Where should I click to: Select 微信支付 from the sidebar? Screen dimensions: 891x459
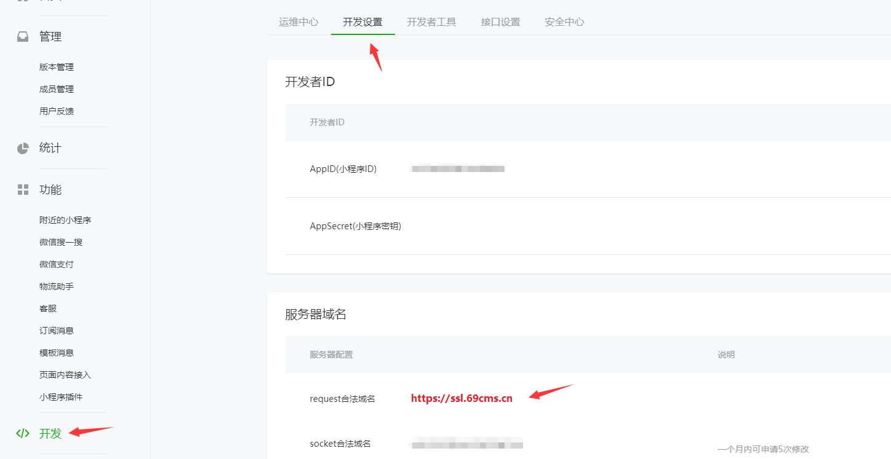(x=57, y=264)
